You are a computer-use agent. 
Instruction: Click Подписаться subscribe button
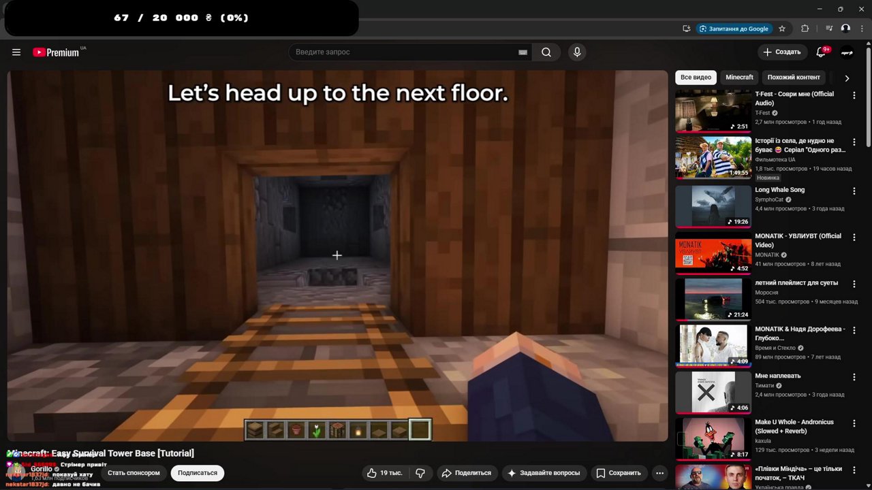pyautogui.click(x=198, y=473)
